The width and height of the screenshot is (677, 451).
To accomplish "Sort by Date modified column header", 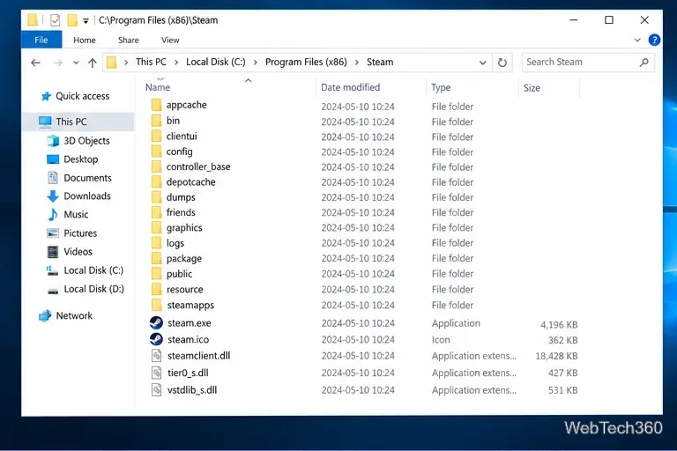I will coord(350,87).
